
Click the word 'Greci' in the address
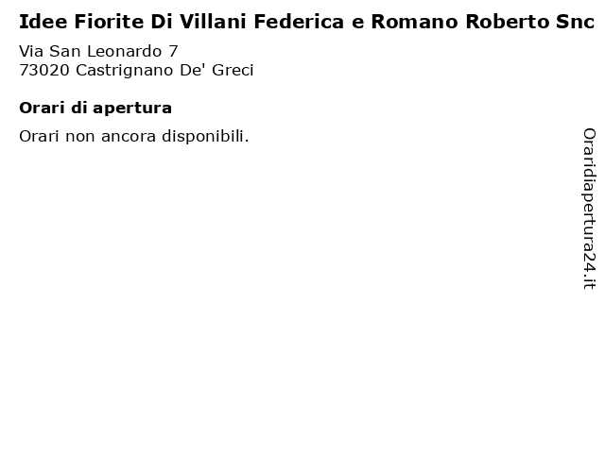click(x=233, y=70)
